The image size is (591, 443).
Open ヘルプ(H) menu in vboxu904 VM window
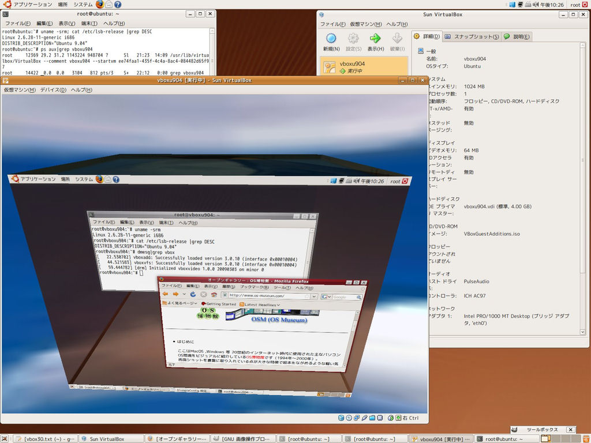(x=81, y=89)
